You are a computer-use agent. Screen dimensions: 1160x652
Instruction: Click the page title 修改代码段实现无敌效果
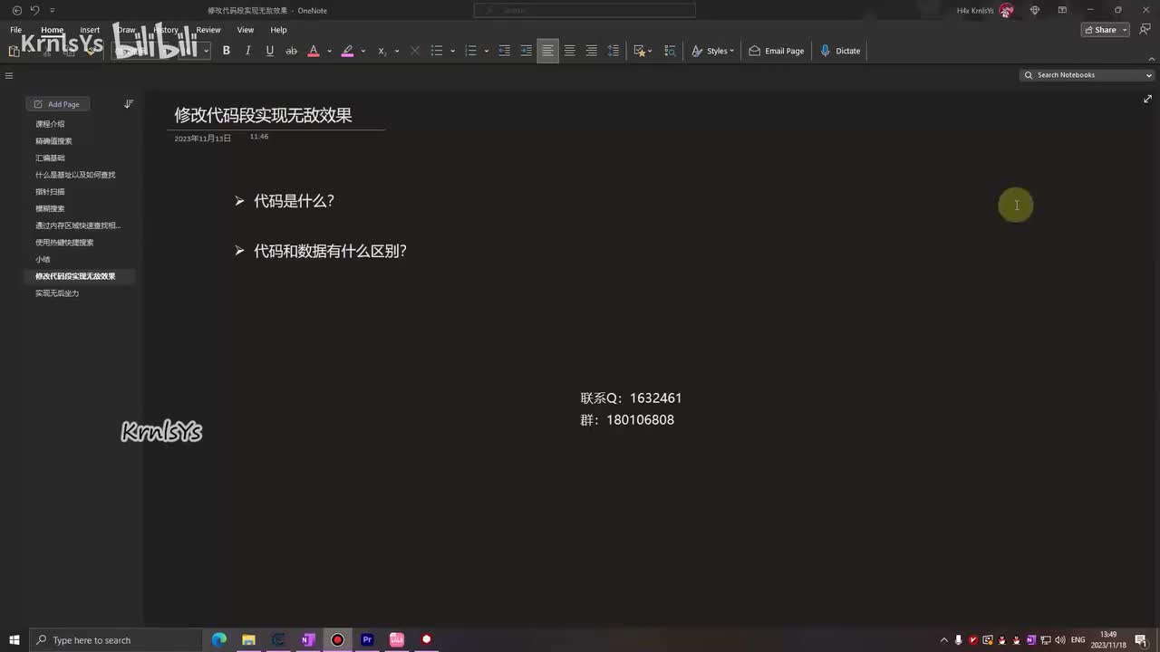pyautogui.click(x=263, y=115)
